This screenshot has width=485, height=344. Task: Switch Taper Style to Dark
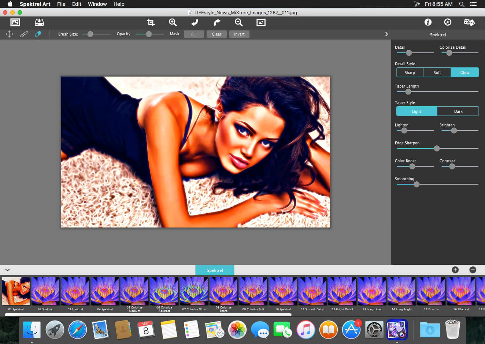[458, 111]
